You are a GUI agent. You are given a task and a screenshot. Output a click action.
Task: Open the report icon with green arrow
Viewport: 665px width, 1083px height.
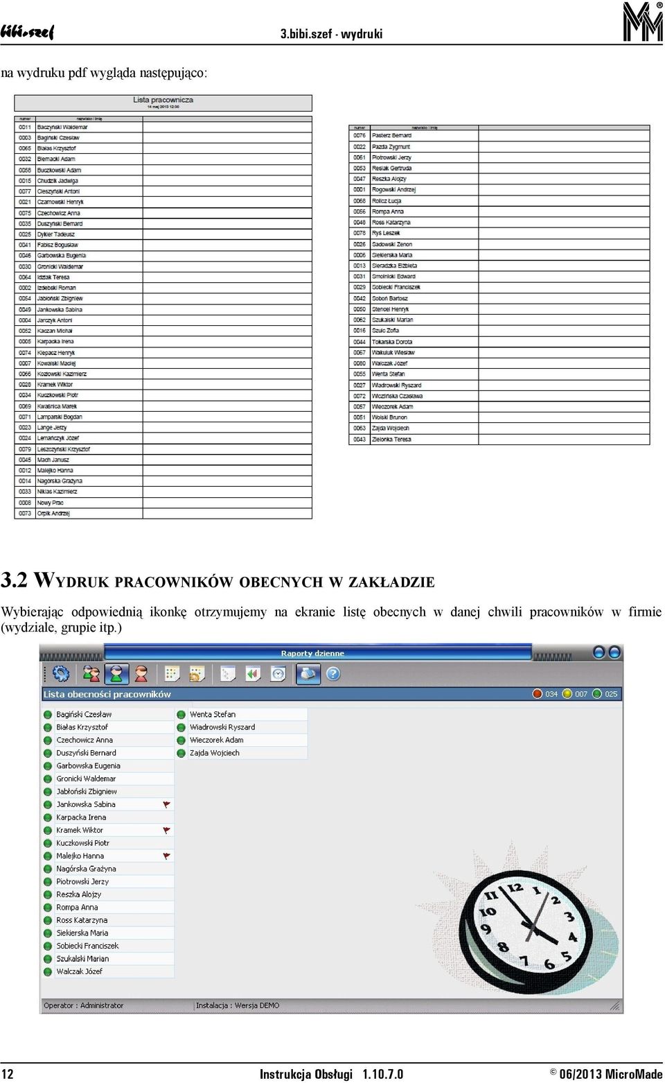tap(253, 673)
